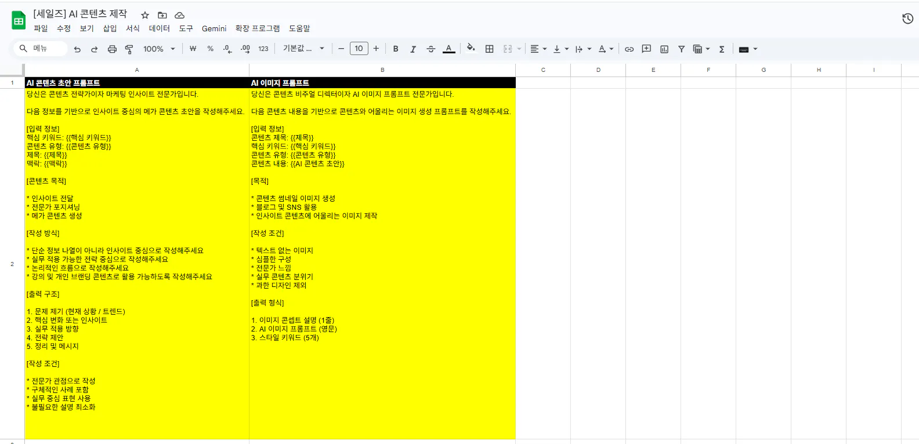Screen dimensions: 919x444
Task: Open the Google Sheets home icon
Action: pyautogui.click(x=19, y=21)
